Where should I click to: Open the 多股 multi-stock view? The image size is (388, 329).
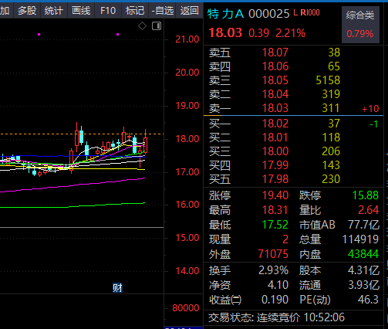point(27,11)
